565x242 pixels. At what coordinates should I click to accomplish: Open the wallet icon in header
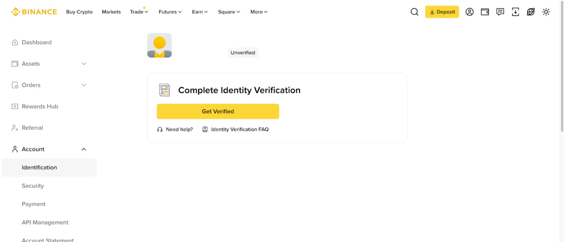tap(485, 12)
